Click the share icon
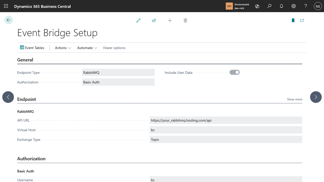The width and height of the screenshot is (324, 182). click(154, 20)
